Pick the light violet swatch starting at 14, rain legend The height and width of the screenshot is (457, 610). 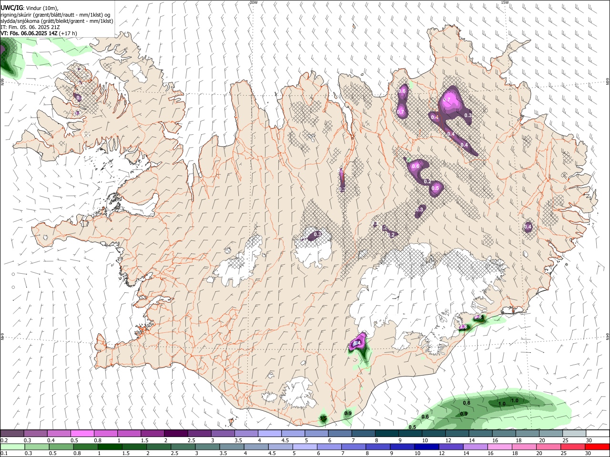[475, 447]
